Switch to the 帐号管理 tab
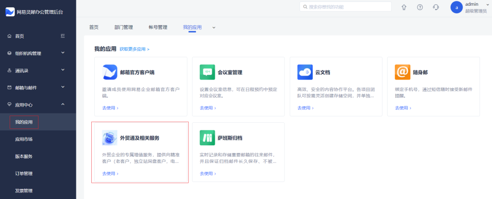Viewport: 492px width, 199px height. 158,27
